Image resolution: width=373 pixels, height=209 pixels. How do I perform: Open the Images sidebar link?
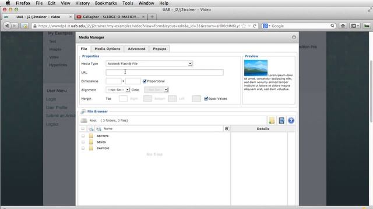[55, 49]
